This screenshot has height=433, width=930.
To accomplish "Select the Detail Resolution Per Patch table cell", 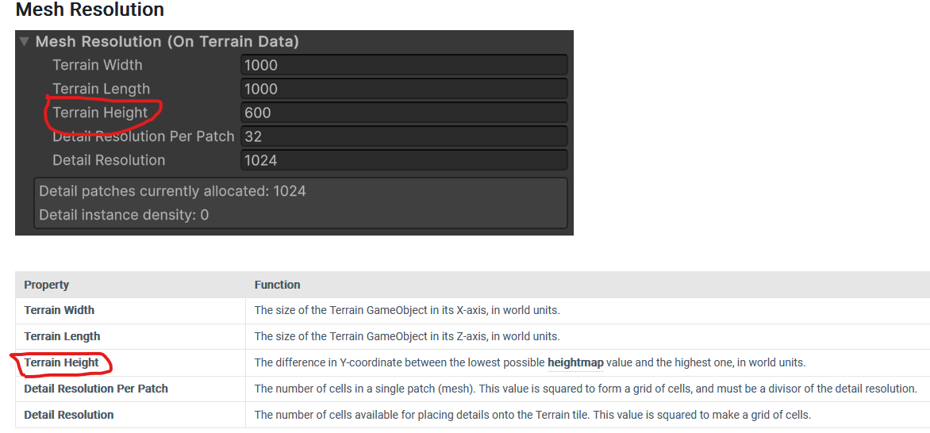I will tap(96, 389).
